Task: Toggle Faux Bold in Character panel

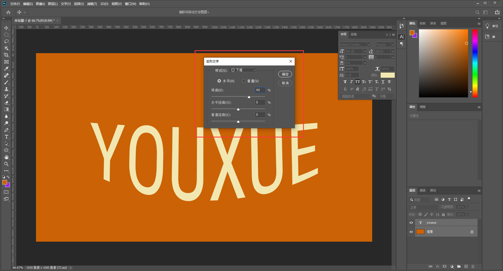Action: point(345,82)
